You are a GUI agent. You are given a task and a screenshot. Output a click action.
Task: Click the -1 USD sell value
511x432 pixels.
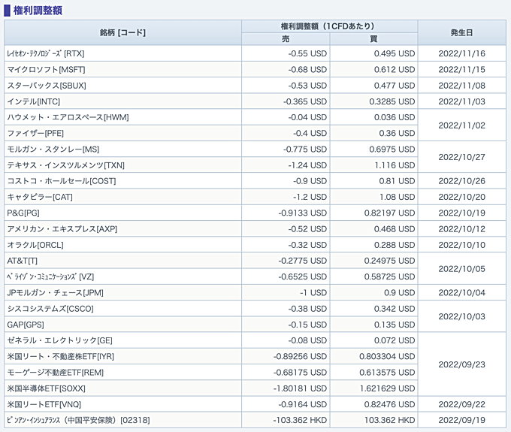pos(313,292)
